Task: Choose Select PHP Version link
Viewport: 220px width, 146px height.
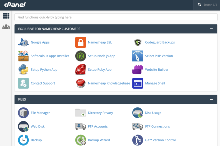Action: (x=159, y=56)
